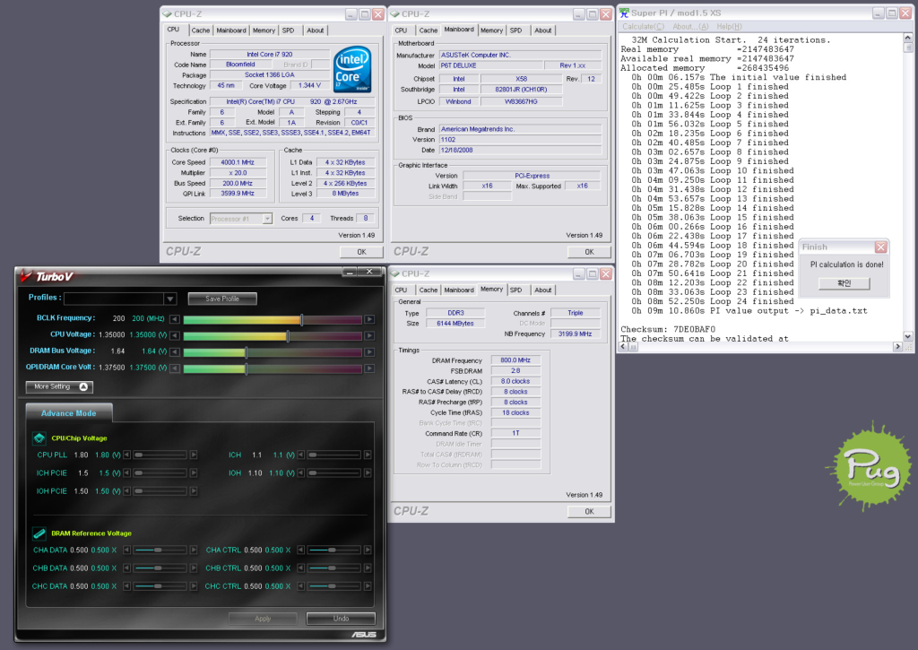The width and height of the screenshot is (918, 650).
Task: Click the DRAM Reference Voltage section icon
Action: pyautogui.click(x=39, y=533)
